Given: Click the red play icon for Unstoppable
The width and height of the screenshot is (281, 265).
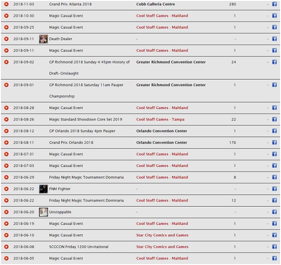Looking at the screenshot, I should click(x=6, y=212).
